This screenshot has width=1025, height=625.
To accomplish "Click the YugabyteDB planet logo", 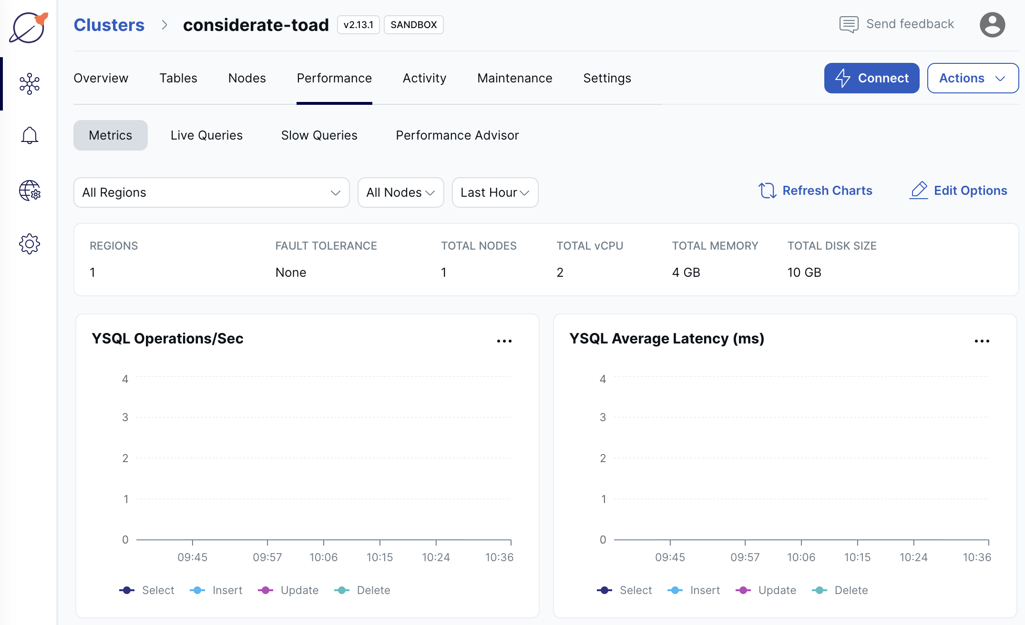I will [29, 27].
